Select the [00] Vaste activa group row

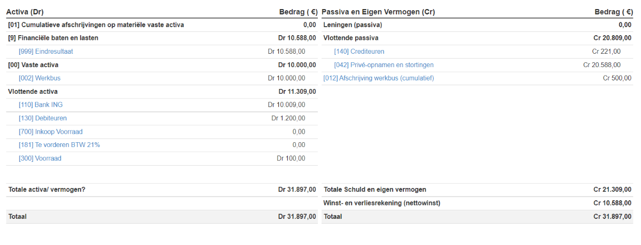33,65
